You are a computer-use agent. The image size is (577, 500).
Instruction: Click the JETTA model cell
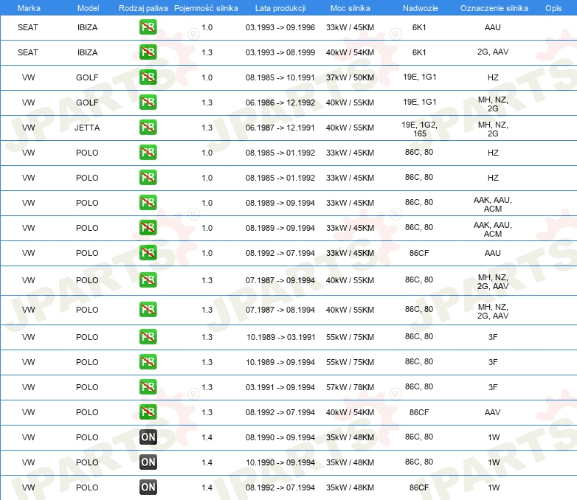point(87,128)
